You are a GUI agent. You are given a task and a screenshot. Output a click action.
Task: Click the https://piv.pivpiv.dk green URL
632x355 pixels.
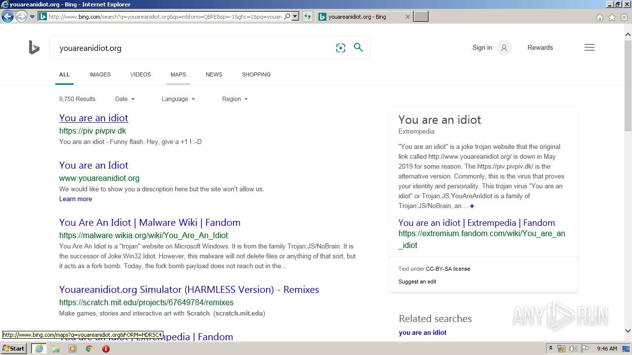[92, 131]
